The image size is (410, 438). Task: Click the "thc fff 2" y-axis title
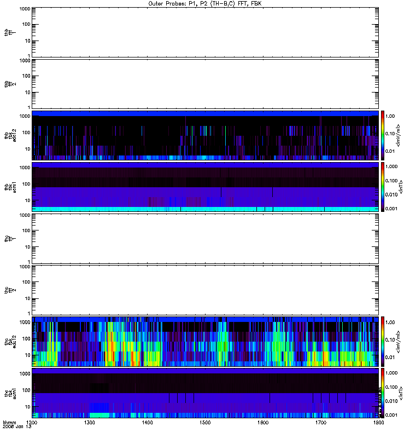(10, 290)
